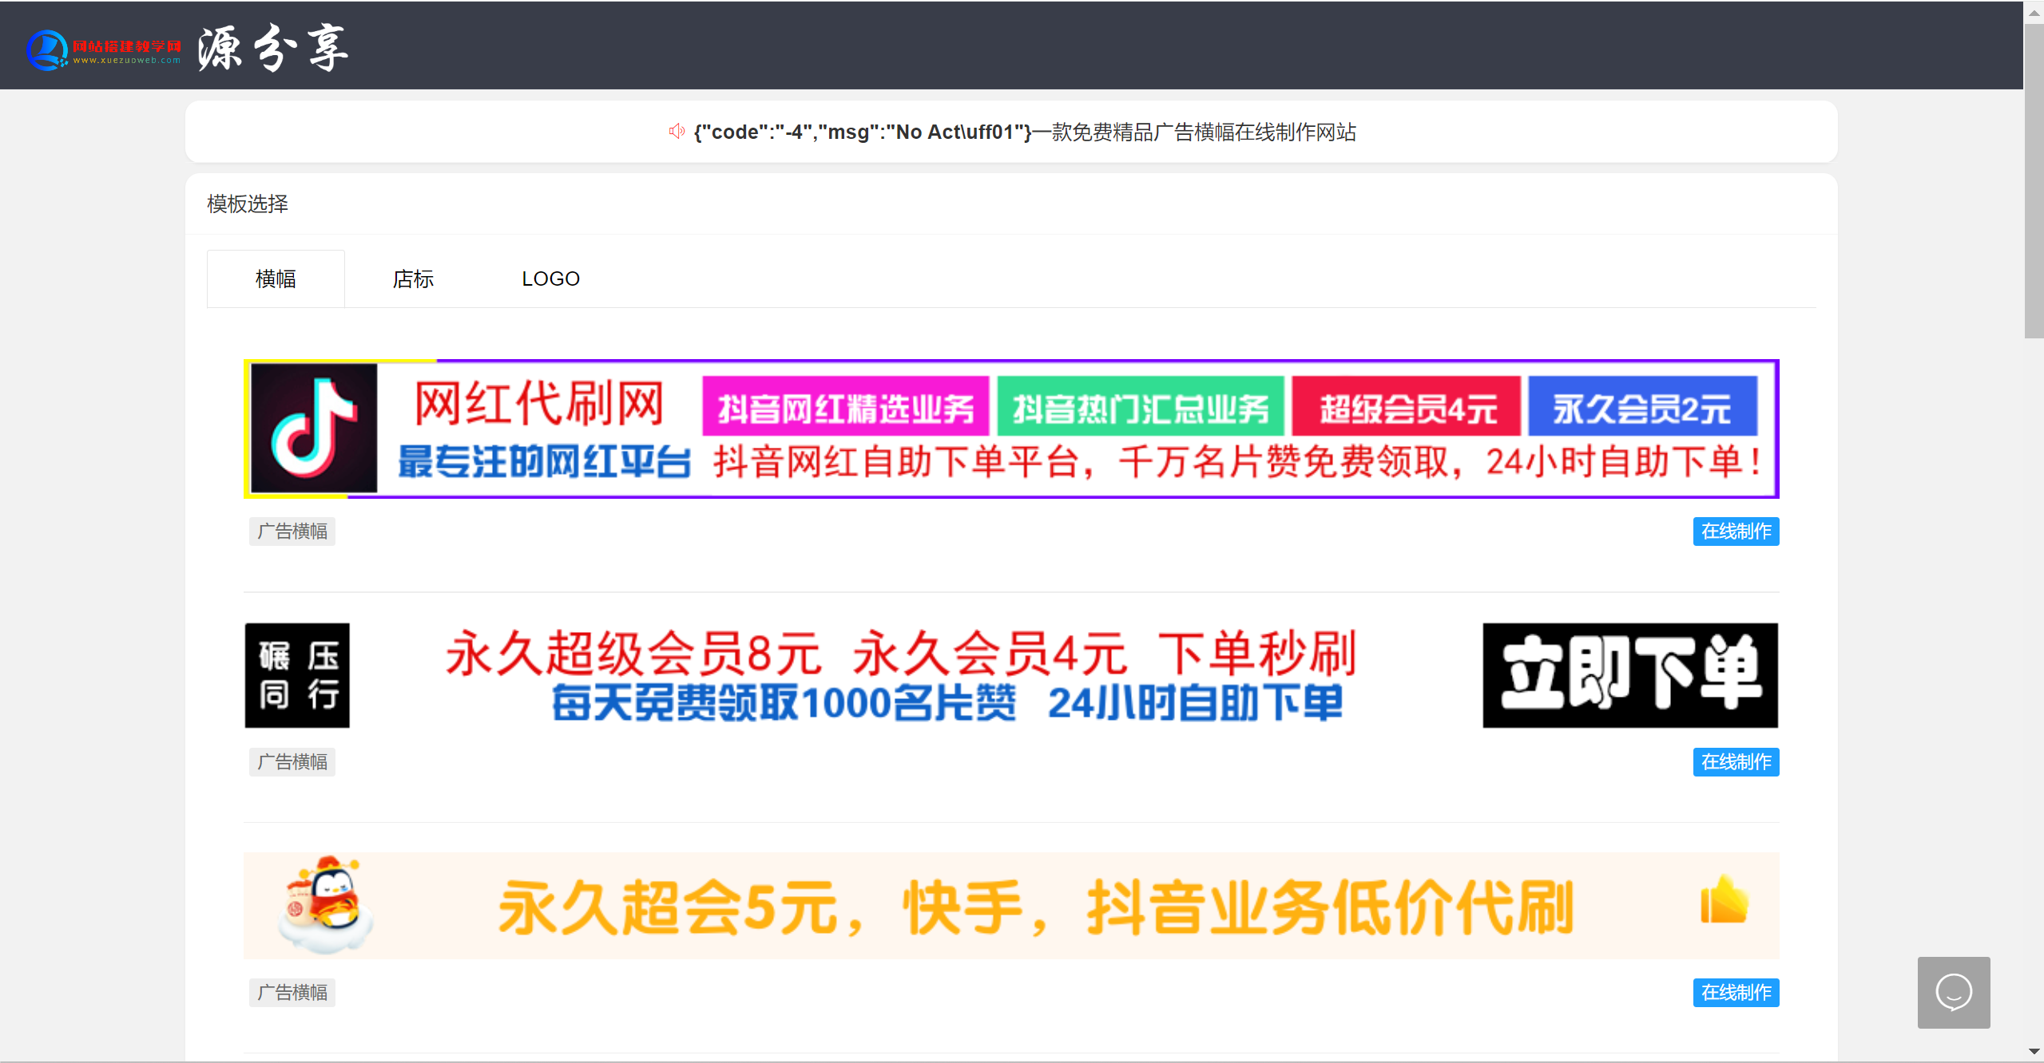Click 在线制作 for the 永久超会5元 banner
2044x1063 pixels.
pos(1736,993)
